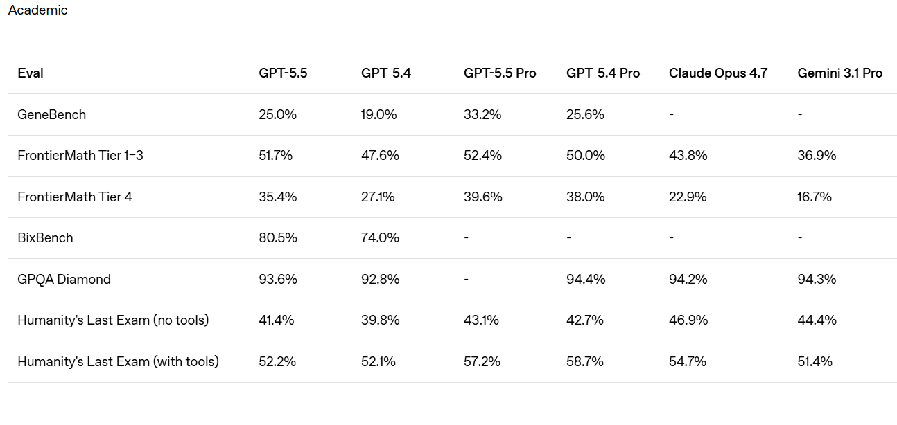Image resolution: width=897 pixels, height=425 pixels.
Task: Select the 16.7% Gemini FrontierMath cell
Action: [x=815, y=197]
